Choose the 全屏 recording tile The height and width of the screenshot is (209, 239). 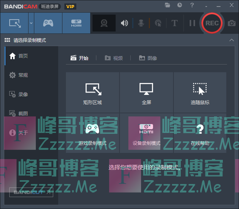coord(146,93)
